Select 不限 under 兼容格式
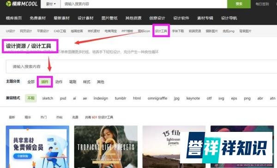The height and width of the screenshot is (168, 277). pos(31,98)
